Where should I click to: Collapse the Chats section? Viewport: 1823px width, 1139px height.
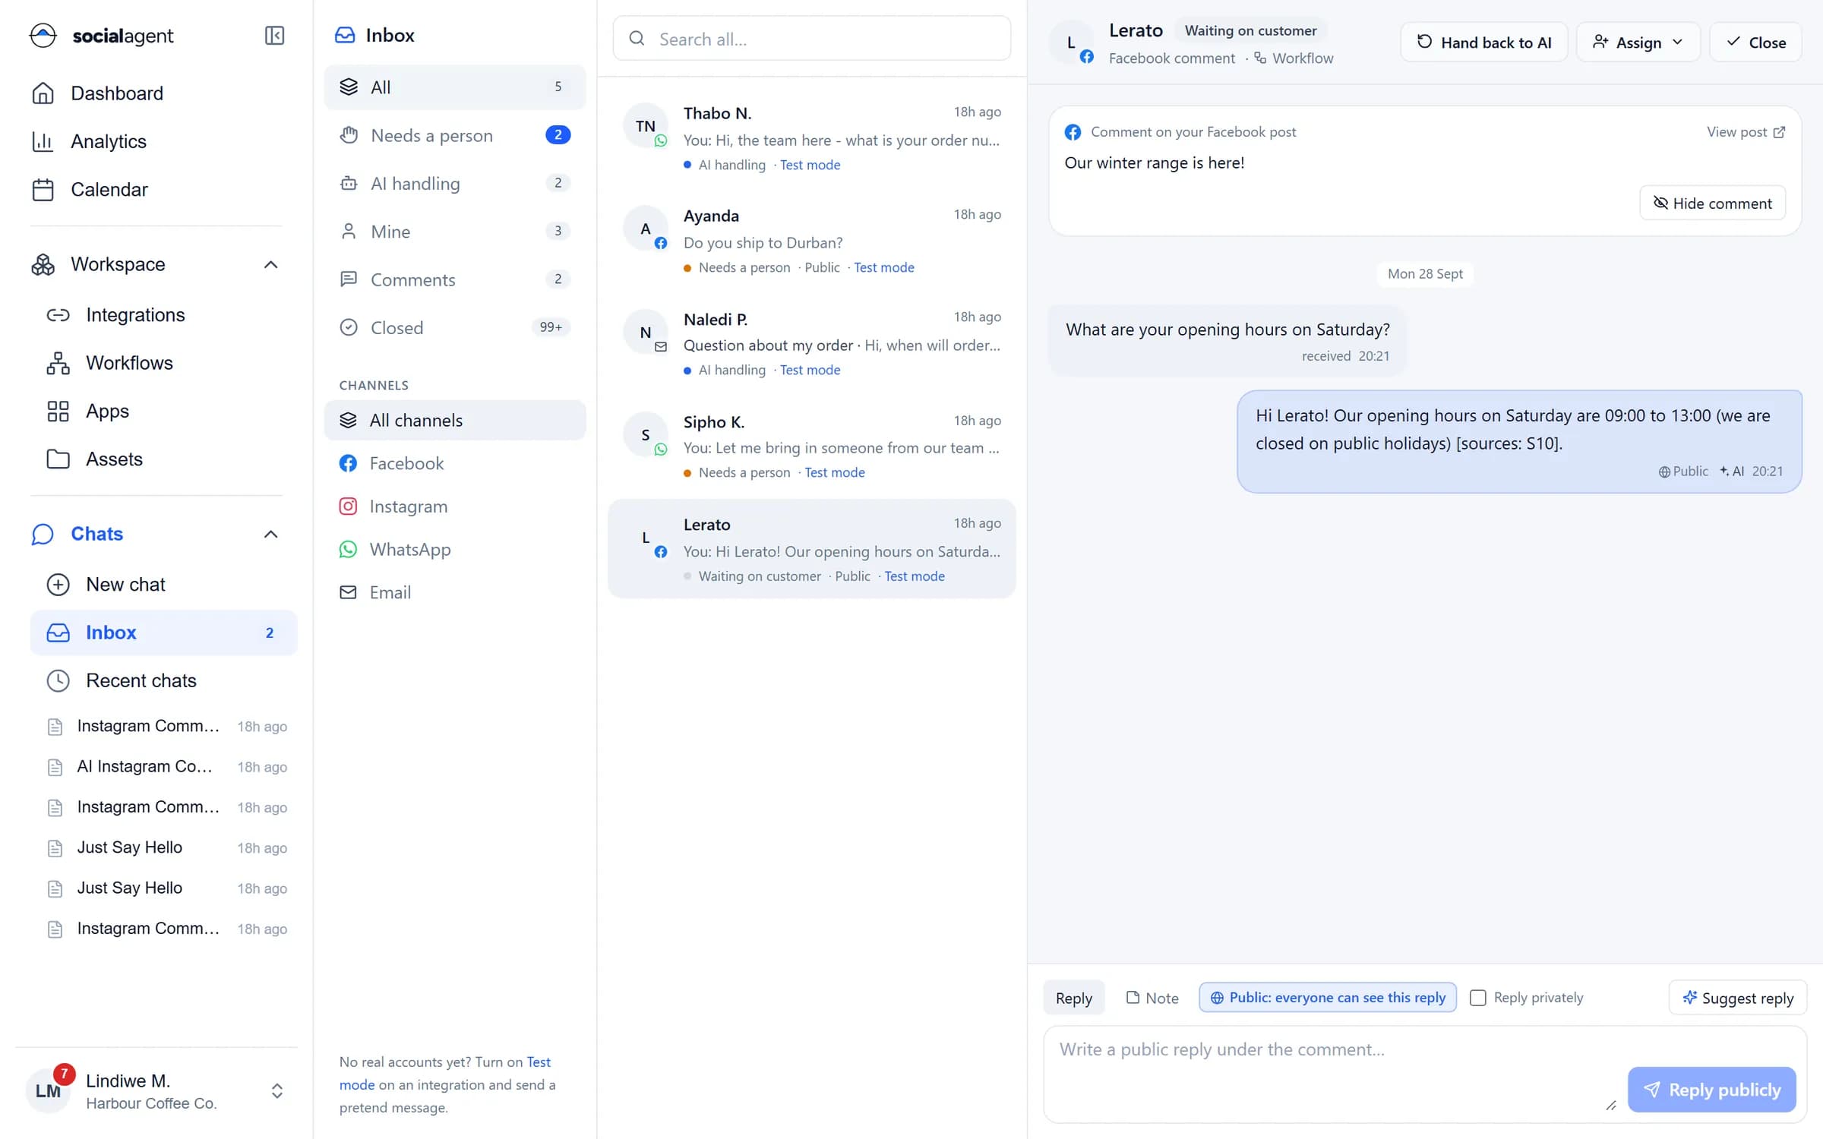coord(270,535)
